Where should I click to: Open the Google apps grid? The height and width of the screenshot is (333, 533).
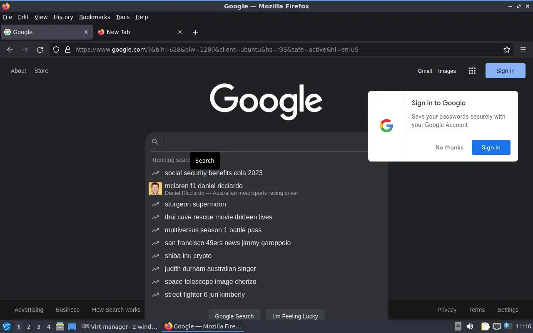[472, 71]
